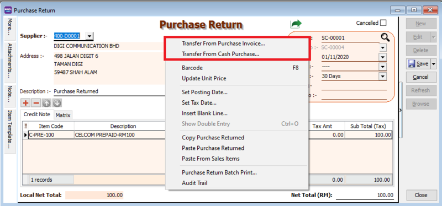Open the ---- agent dropdown

382,67
